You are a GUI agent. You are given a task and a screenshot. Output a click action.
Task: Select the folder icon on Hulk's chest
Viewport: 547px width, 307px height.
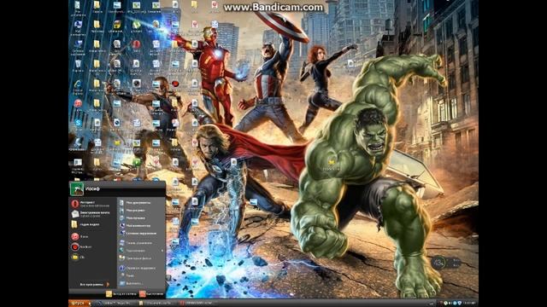(332, 164)
